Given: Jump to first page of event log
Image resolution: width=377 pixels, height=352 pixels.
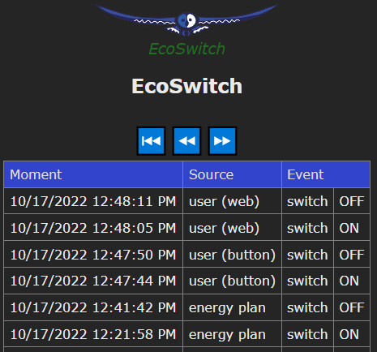Looking at the screenshot, I should coord(151,141).
